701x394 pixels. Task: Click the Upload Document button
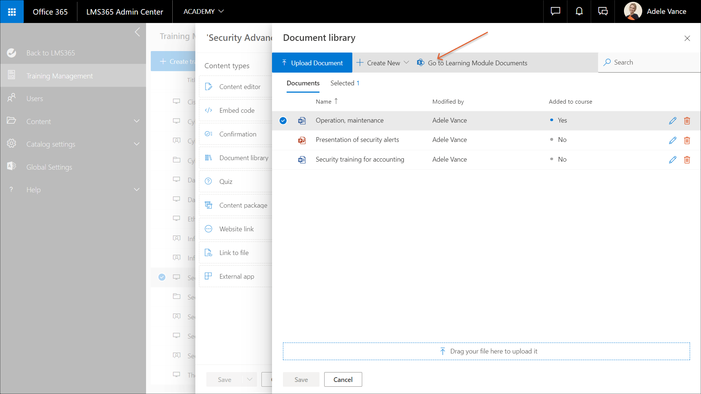(x=312, y=63)
